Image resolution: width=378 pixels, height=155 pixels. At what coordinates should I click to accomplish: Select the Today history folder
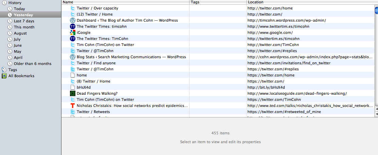[x=19, y=9]
